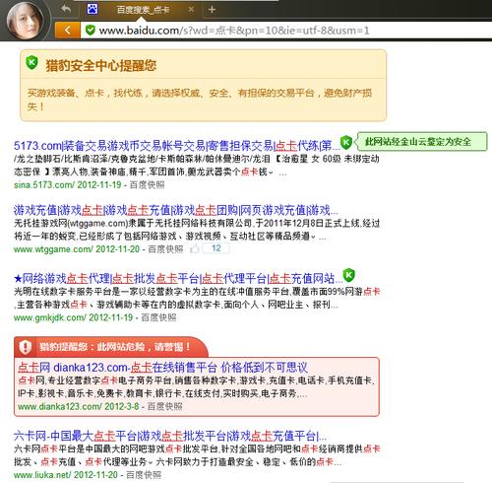Click www.dianka123.com green URL

click(60, 407)
